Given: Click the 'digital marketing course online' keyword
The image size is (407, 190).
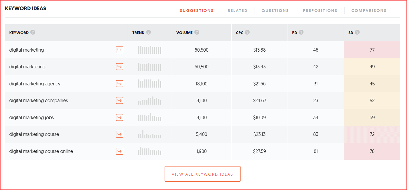Looking at the screenshot, I should [41, 151].
